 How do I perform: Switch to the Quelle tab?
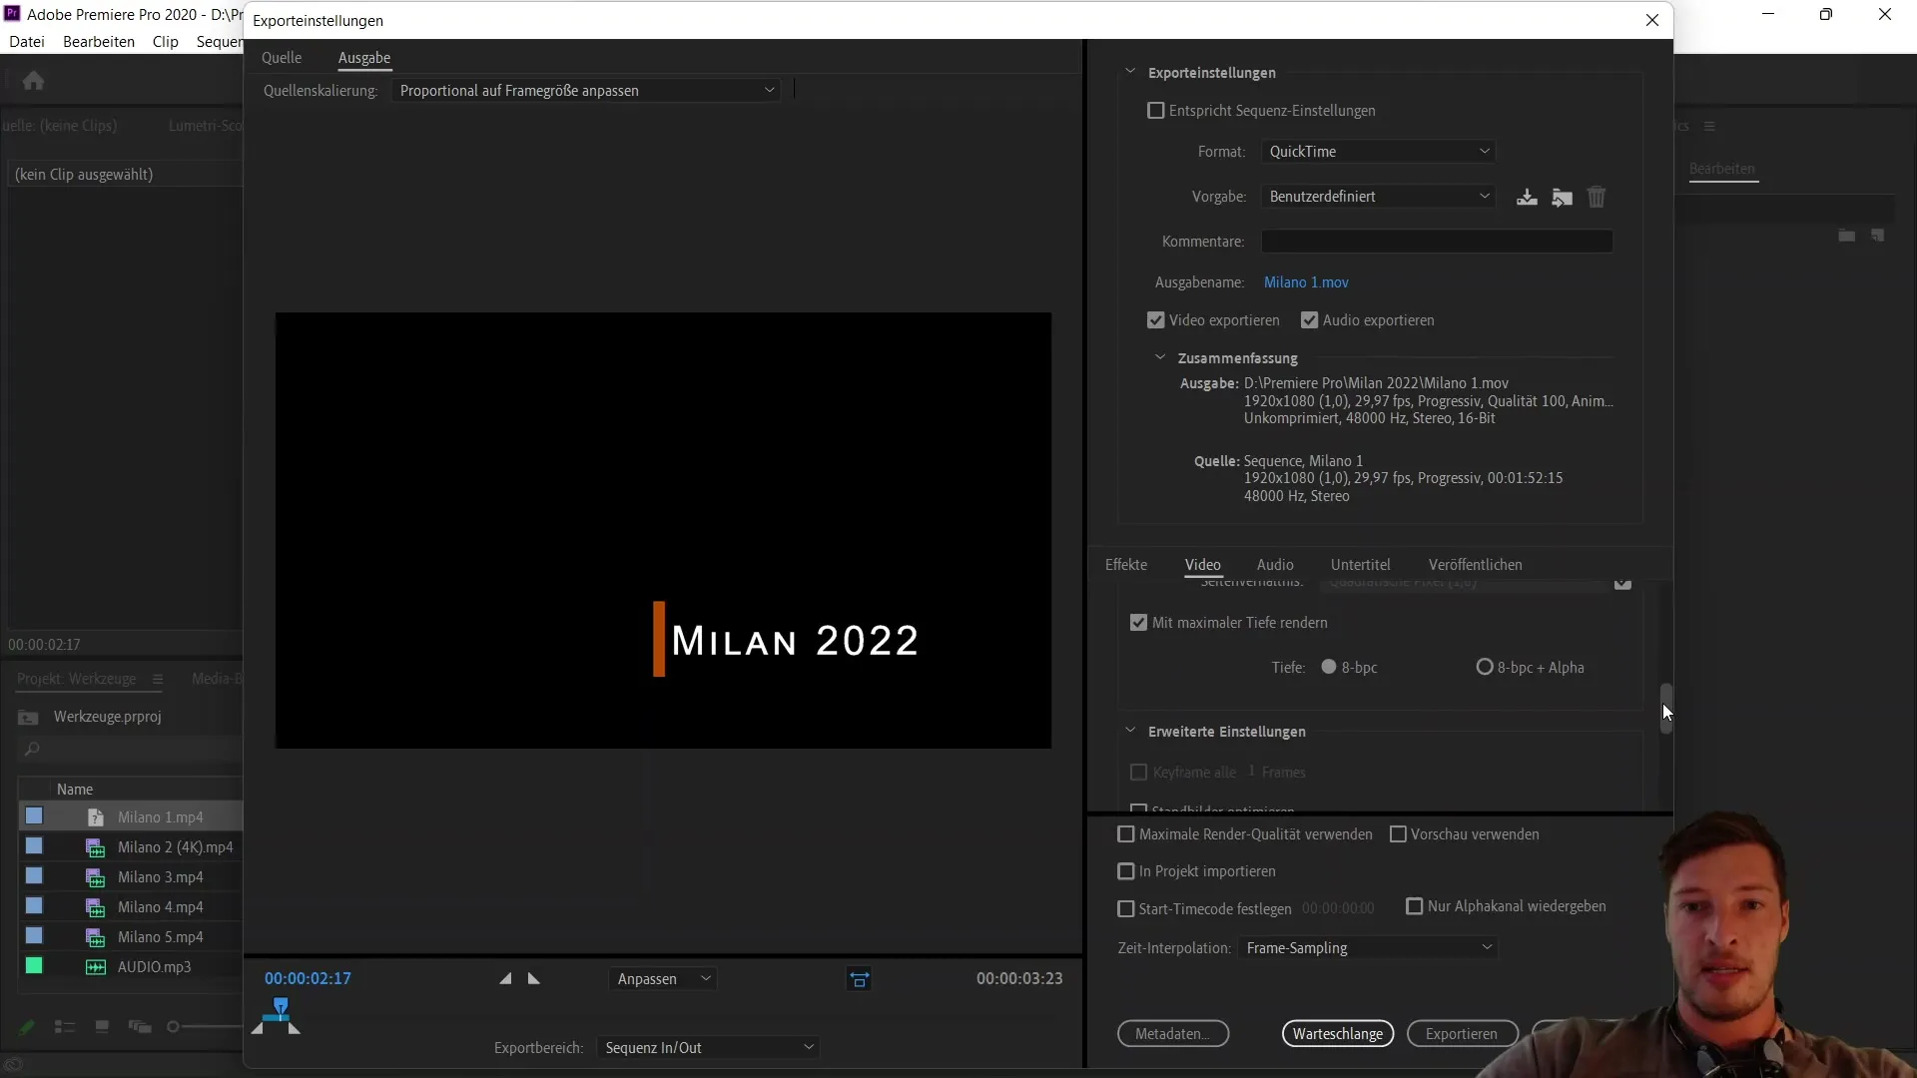[x=282, y=58]
